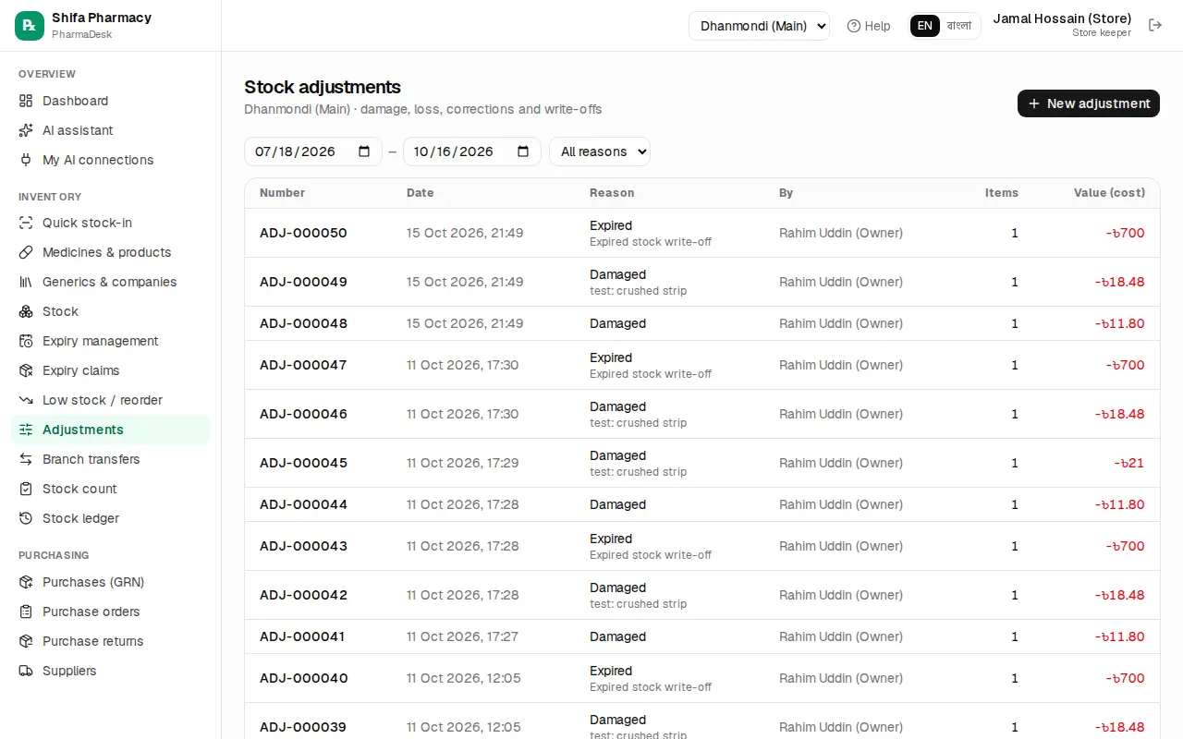
Task: Click the Generics & companies library icon
Action: [26, 282]
